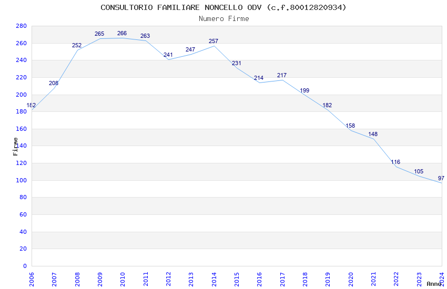The image size is (447, 289).
Task: Select the 148 data label
Action: pyautogui.click(x=373, y=134)
